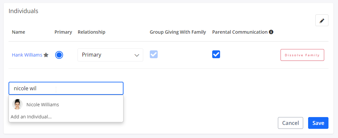The width and height of the screenshot is (338, 138).
Task: Click the Parental Communication column header
Action: [x=240, y=32]
